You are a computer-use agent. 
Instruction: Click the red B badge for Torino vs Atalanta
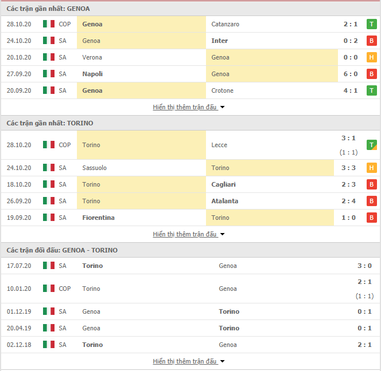point(371,201)
